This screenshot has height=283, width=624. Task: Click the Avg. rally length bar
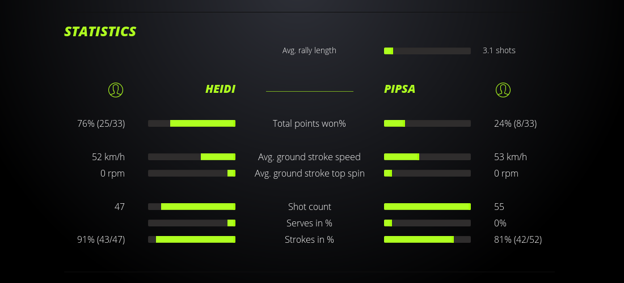(427, 51)
